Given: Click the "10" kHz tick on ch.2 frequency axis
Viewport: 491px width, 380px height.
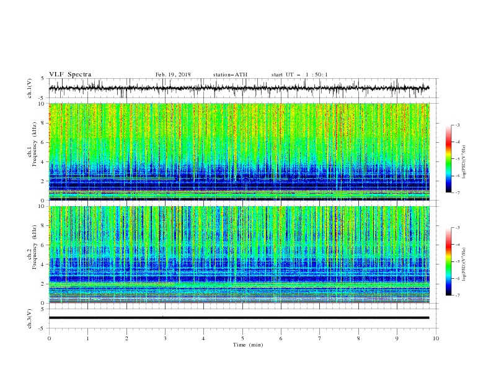Looking at the screenshot, I should [42, 206].
